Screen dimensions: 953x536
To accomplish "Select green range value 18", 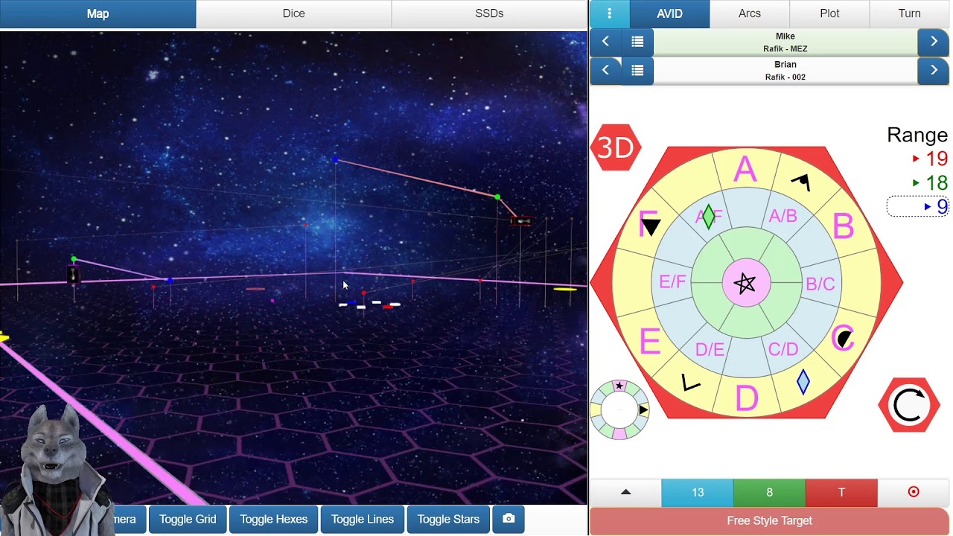I will point(930,182).
